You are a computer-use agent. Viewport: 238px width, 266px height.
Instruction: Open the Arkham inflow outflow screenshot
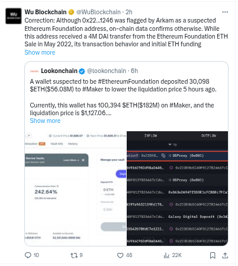(178, 188)
